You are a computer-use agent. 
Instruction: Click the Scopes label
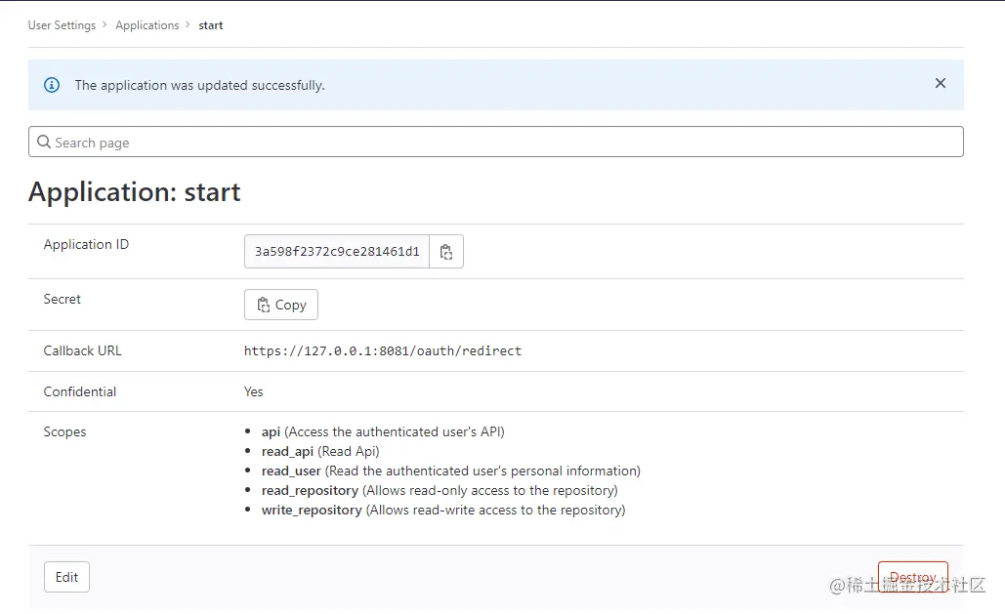(x=64, y=432)
